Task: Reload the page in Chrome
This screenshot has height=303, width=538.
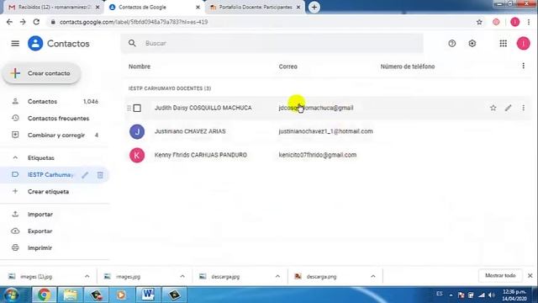Action: click(36, 22)
